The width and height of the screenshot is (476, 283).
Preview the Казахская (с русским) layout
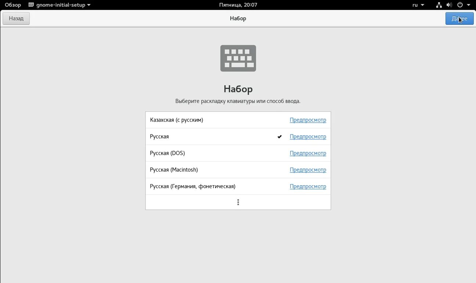308,120
